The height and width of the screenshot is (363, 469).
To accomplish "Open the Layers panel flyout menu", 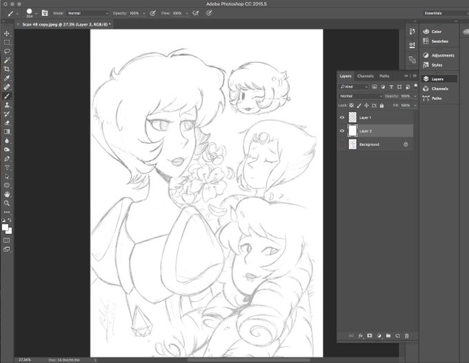I will point(415,76).
